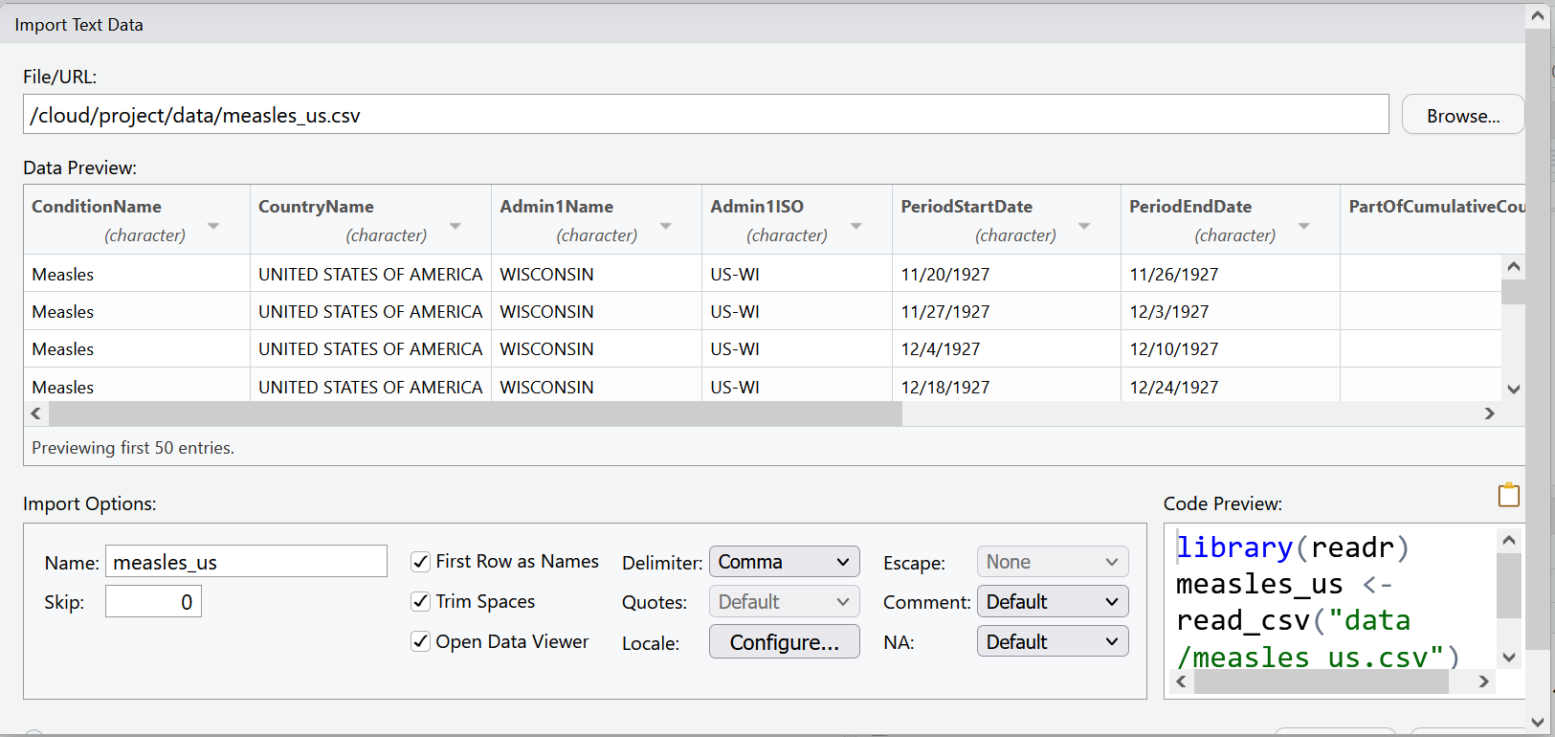Uncheck First Row as Names

pyautogui.click(x=421, y=562)
